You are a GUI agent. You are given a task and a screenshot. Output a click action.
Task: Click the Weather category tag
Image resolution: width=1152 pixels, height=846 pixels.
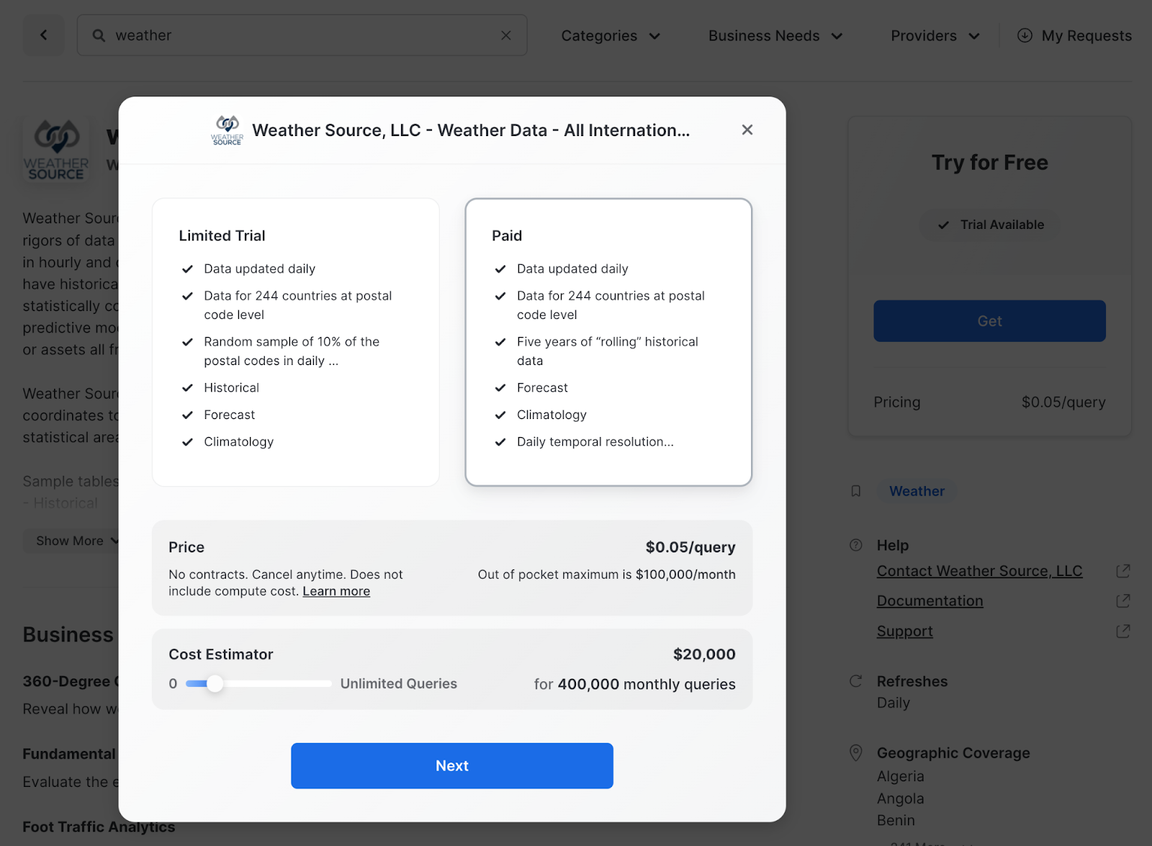click(x=917, y=491)
